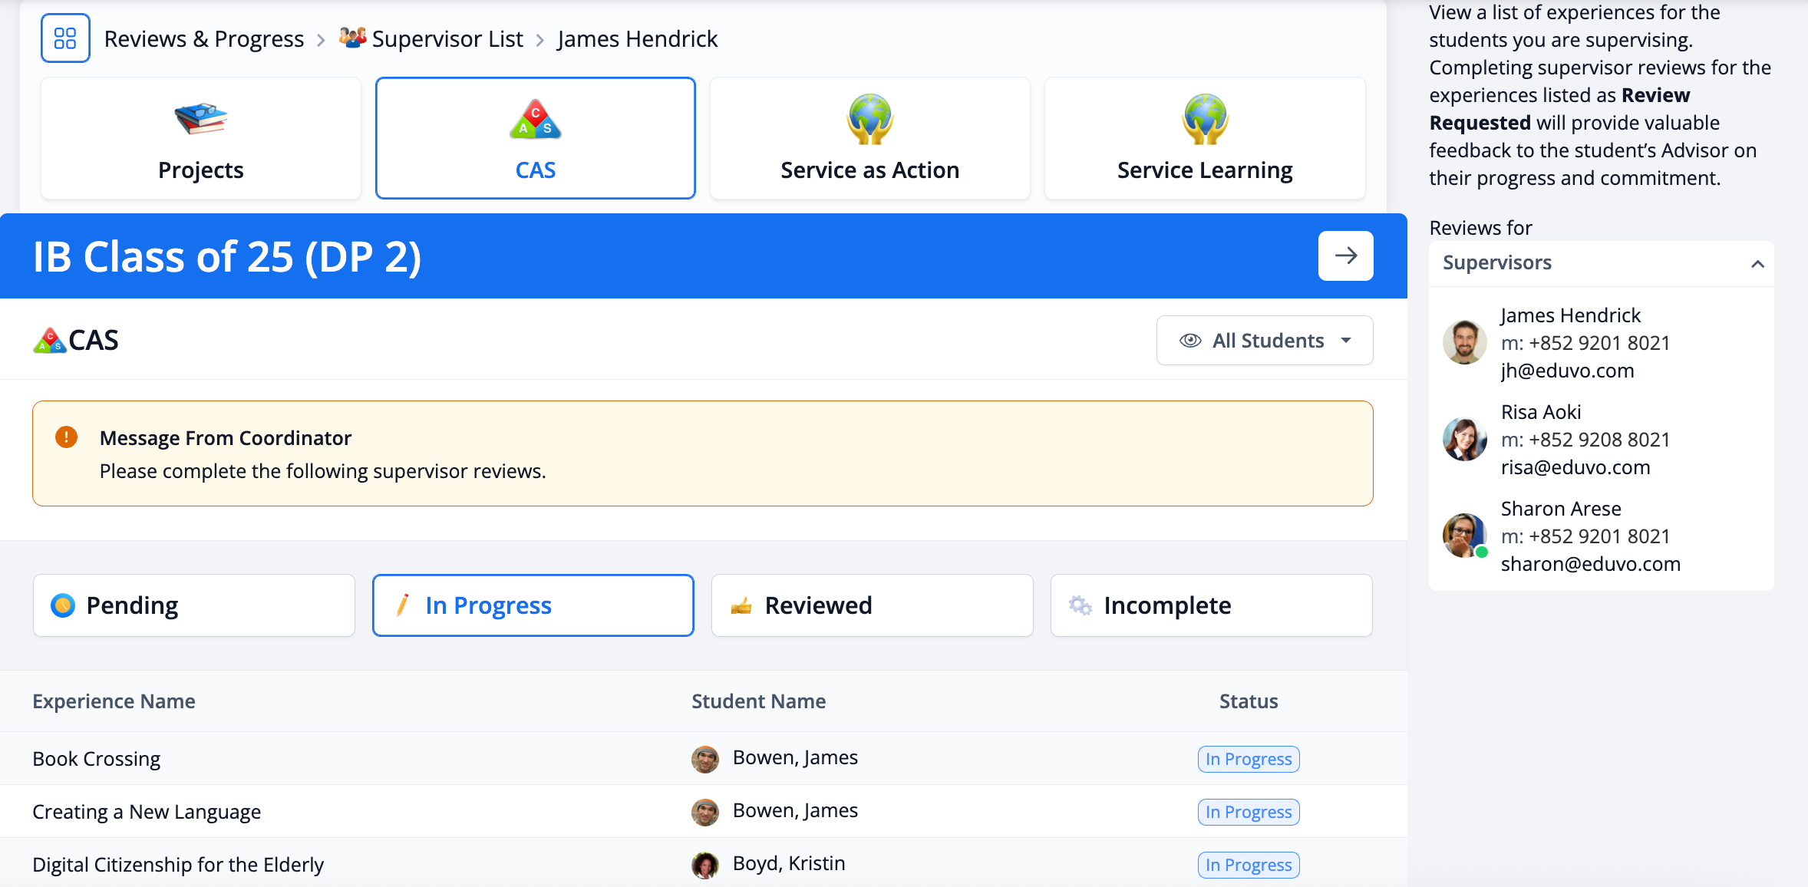Image resolution: width=1808 pixels, height=887 pixels.
Task: Open the All Students filter dropdown
Action: pos(1264,341)
